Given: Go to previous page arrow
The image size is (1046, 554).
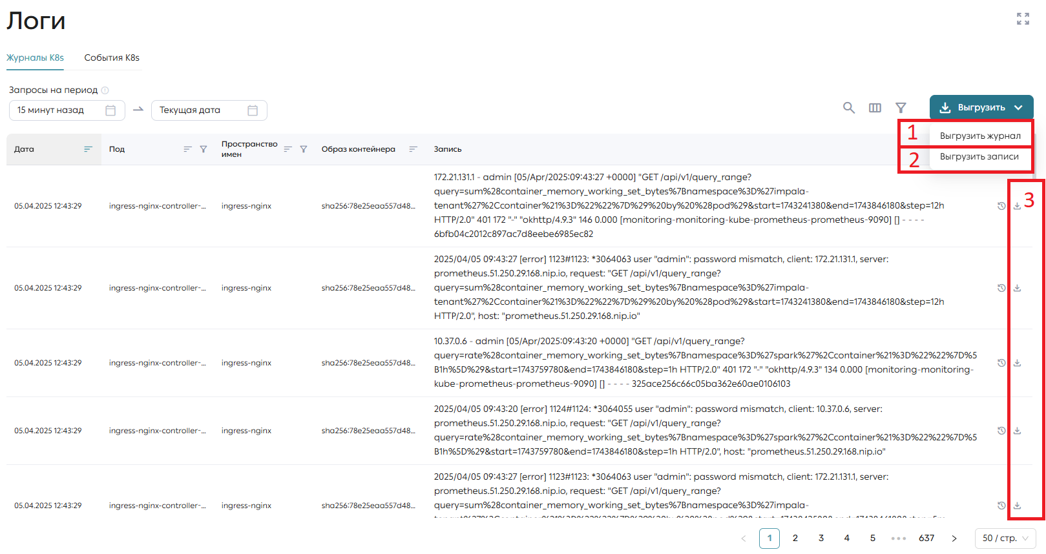Looking at the screenshot, I should [744, 539].
